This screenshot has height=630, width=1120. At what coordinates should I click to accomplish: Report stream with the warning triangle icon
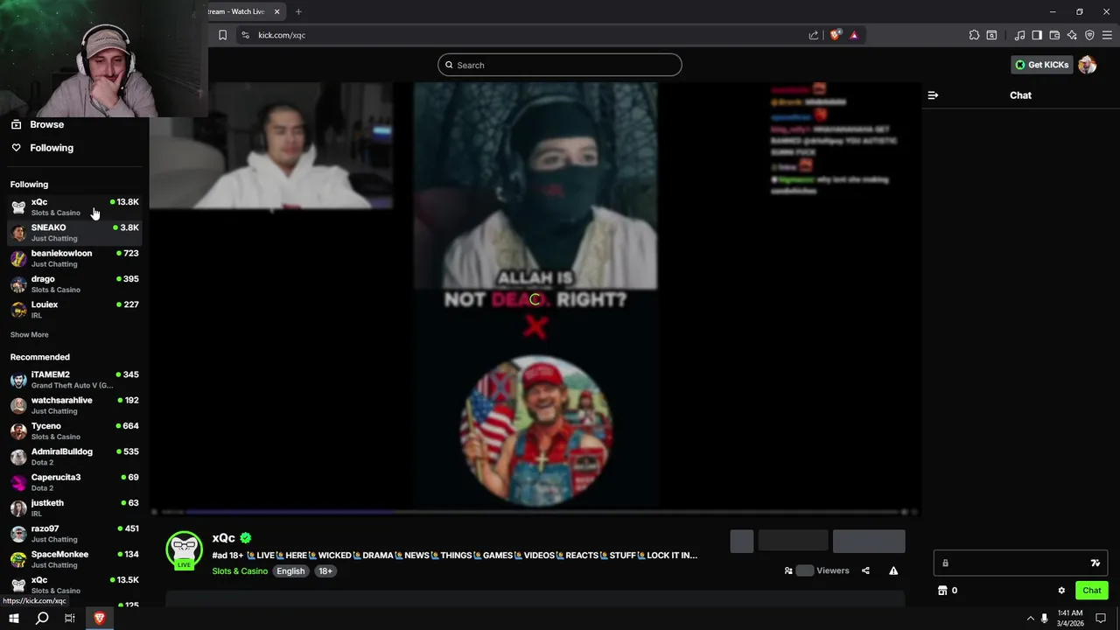coord(893,570)
